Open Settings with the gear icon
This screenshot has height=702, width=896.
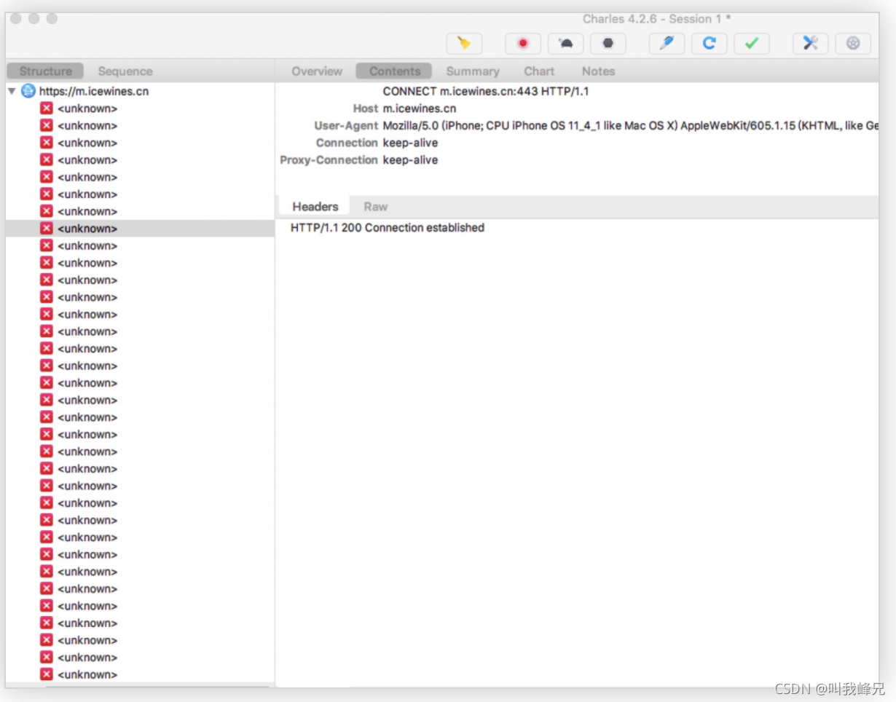[853, 44]
